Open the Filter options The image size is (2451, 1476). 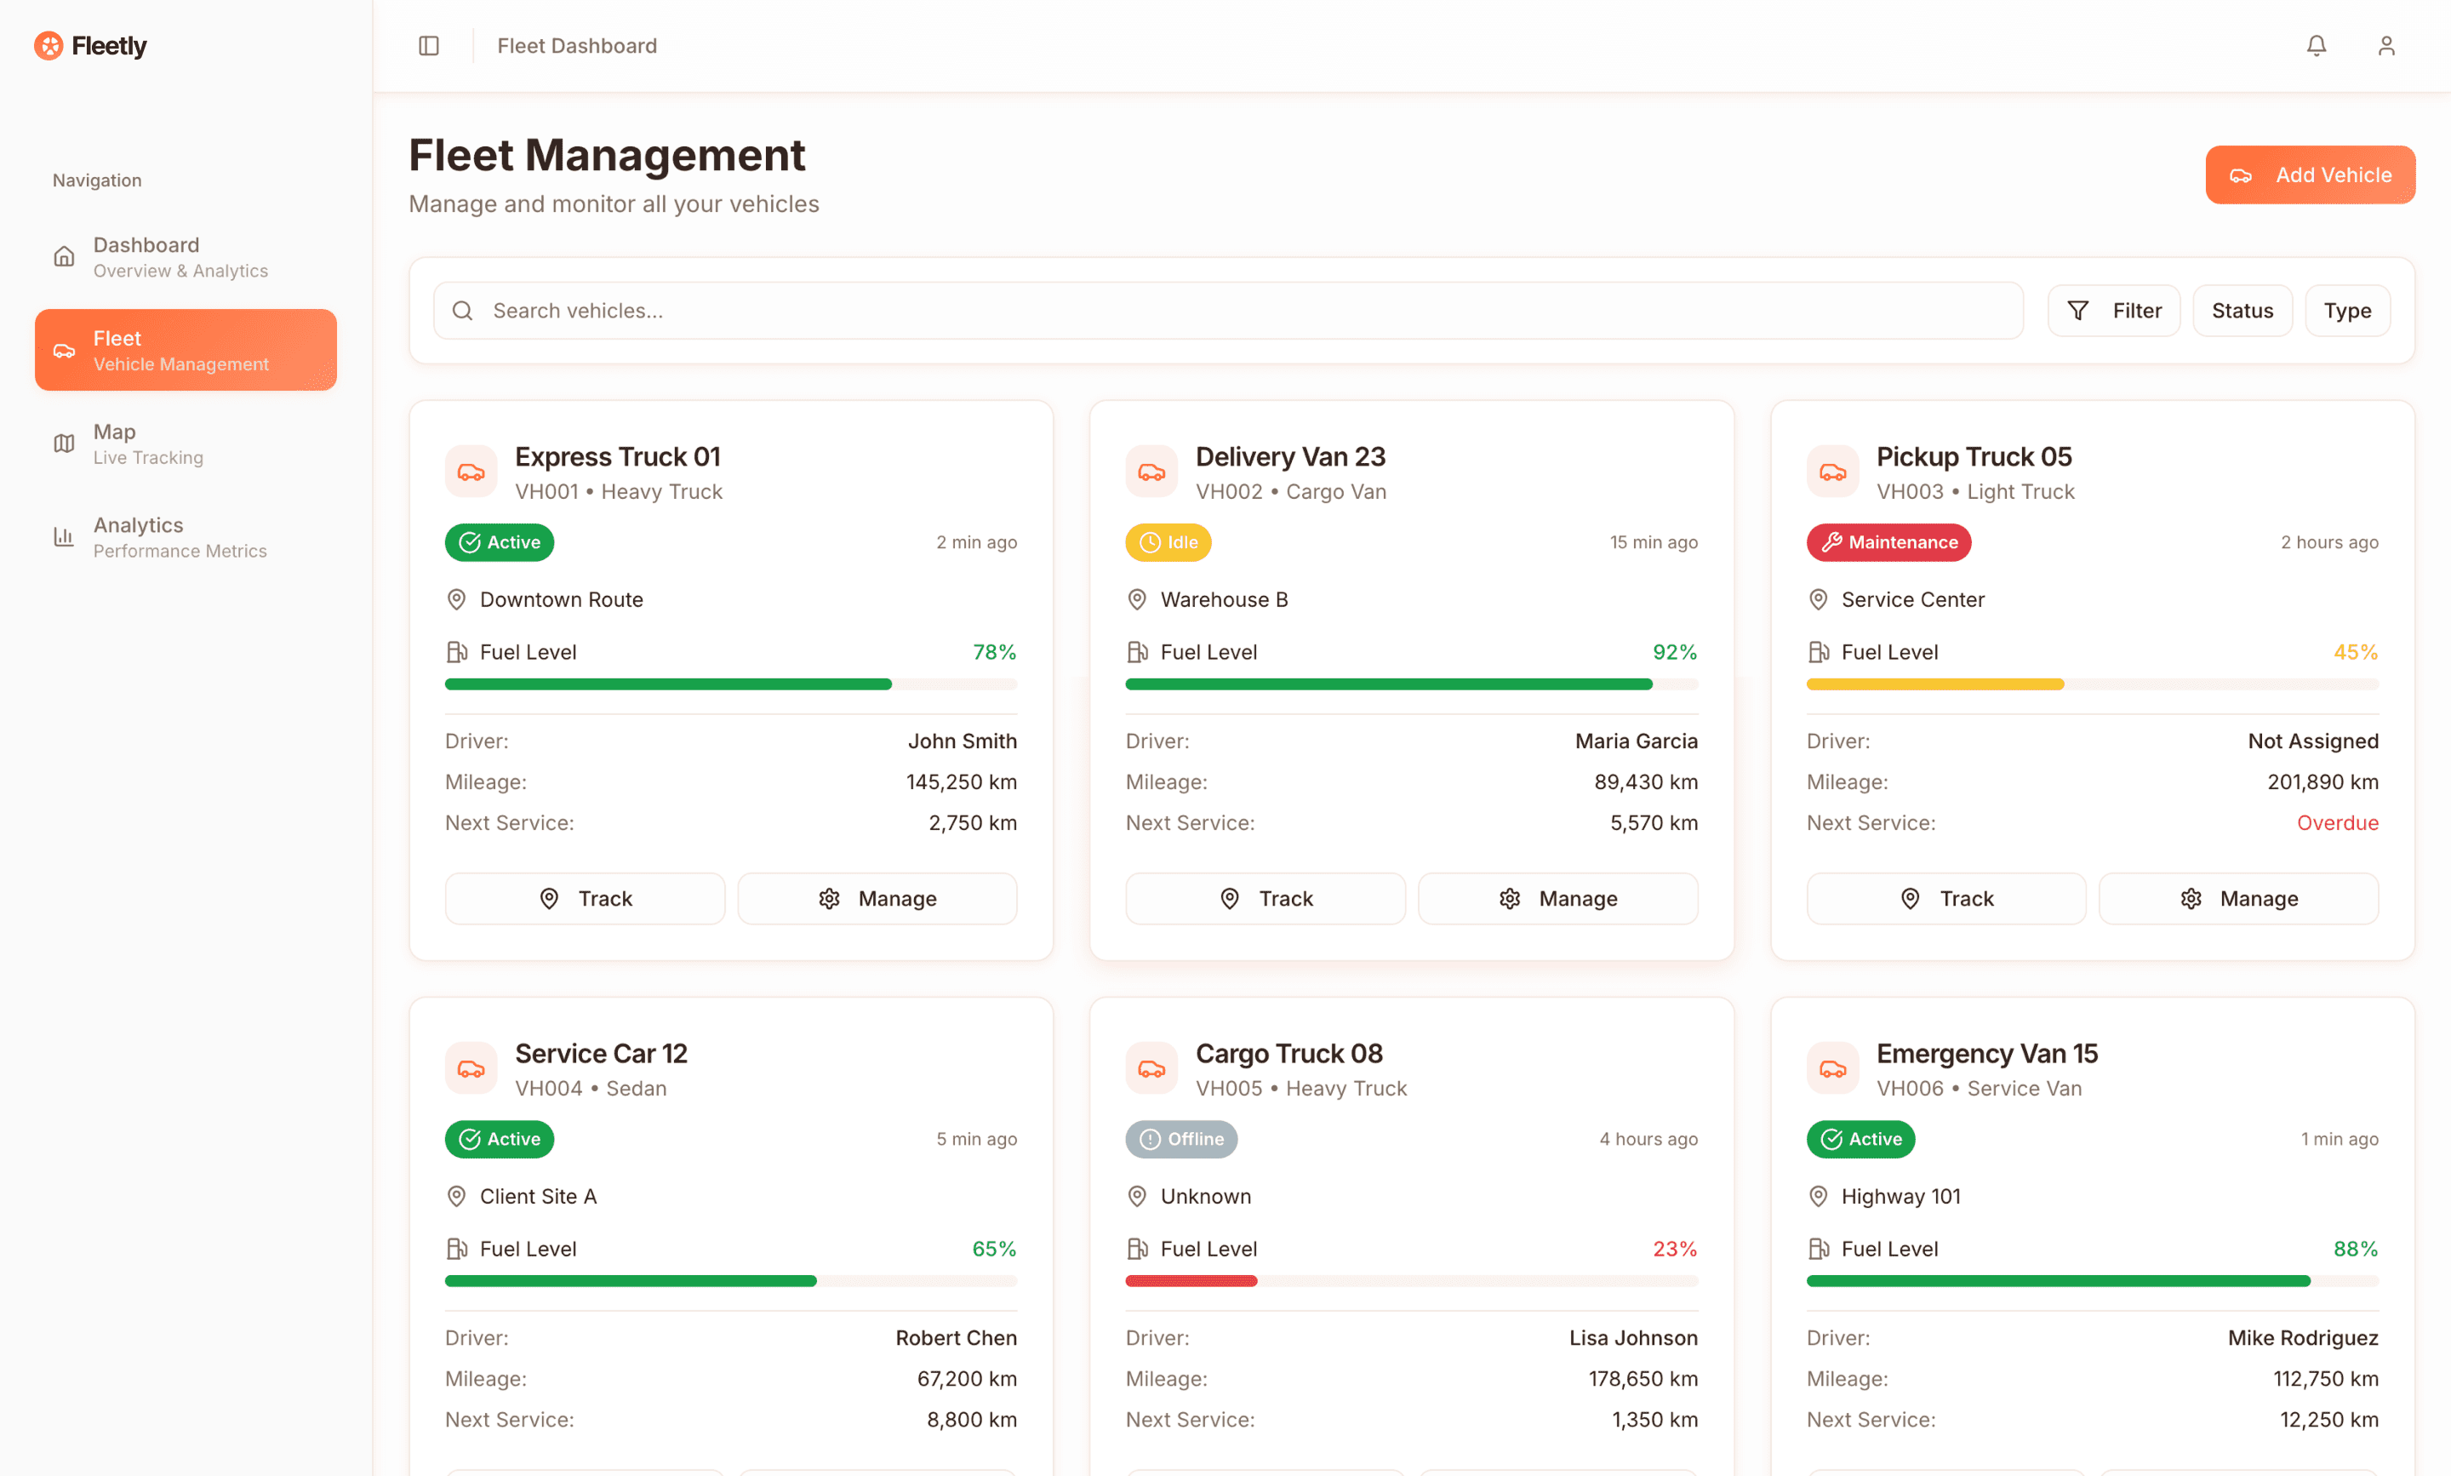pos(2113,311)
